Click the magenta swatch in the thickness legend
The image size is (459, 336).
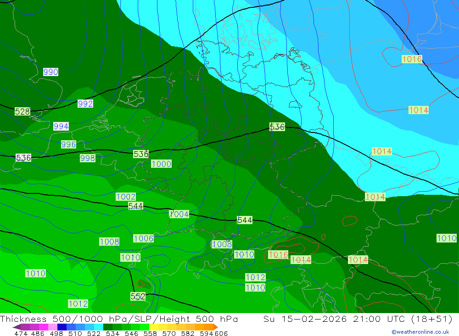pyautogui.click(x=44, y=327)
